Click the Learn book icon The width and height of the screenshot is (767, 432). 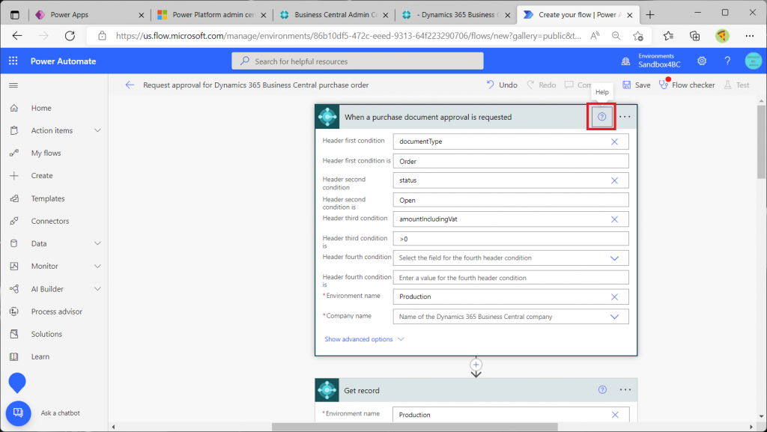point(14,356)
